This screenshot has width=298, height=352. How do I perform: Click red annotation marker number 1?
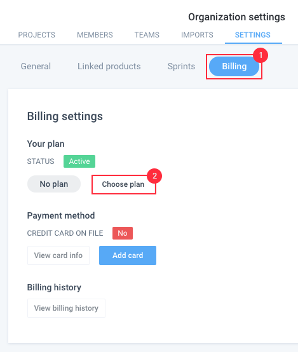tap(261, 55)
